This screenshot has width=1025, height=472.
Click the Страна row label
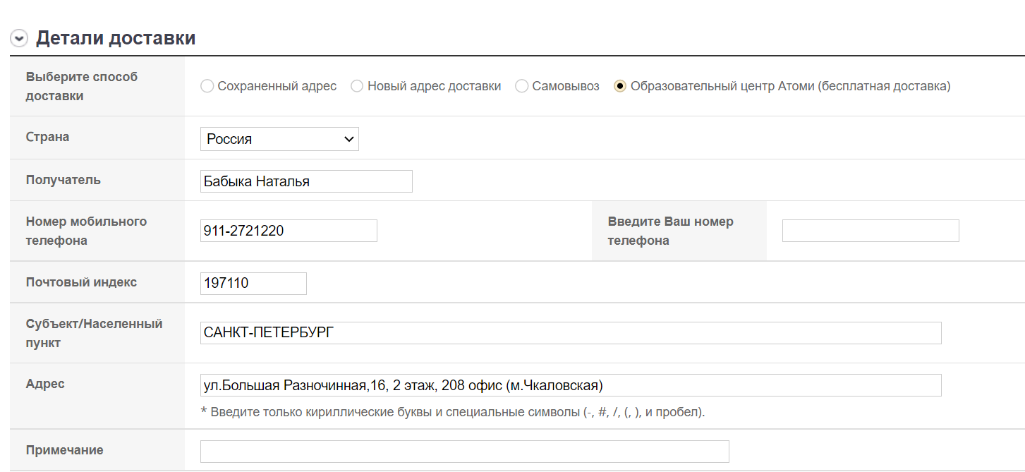point(48,137)
